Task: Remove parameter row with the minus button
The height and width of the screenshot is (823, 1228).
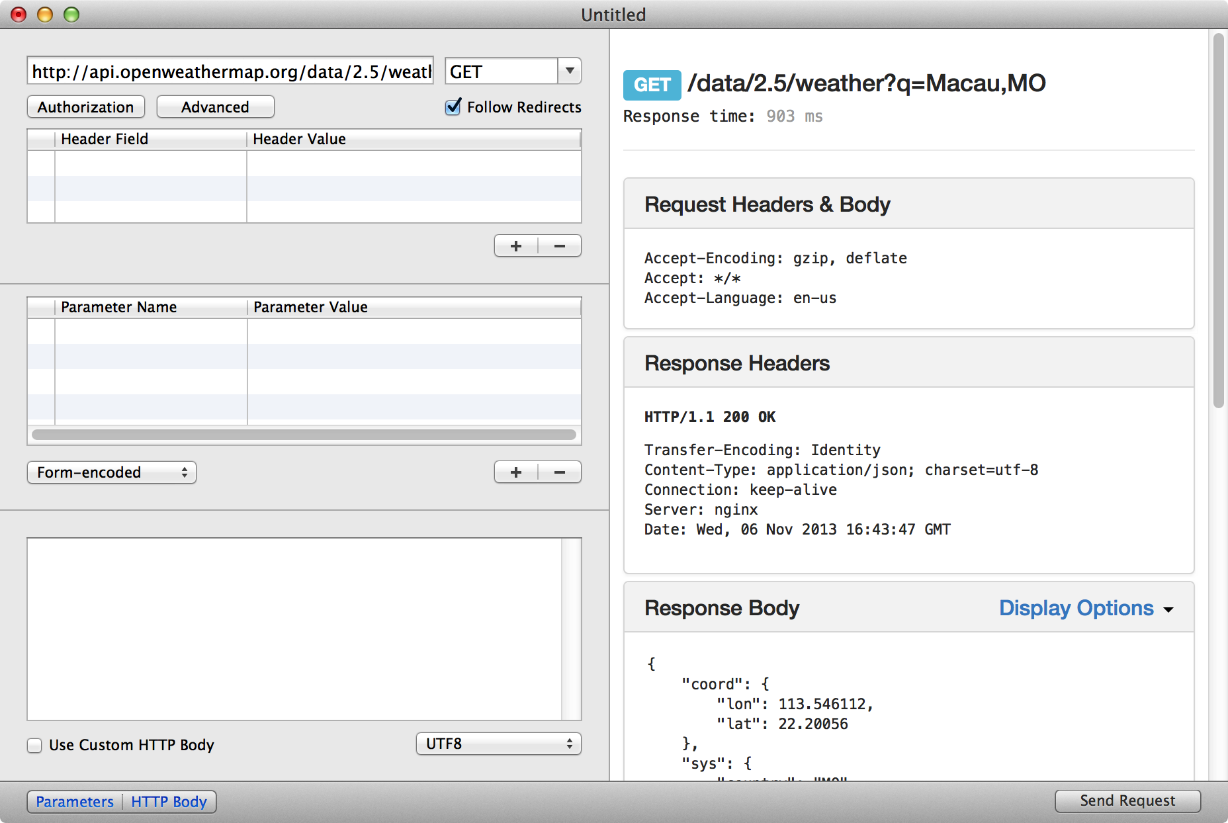Action: (x=560, y=472)
